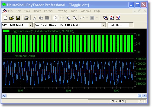The width and height of the screenshot is (152, 108).
Task: Choose the zoom out magnifier tool
Action: pyautogui.click(x=75, y=18)
